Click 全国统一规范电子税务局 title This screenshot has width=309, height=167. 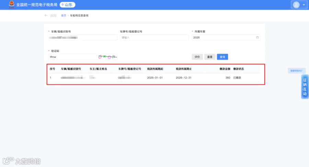[x=37, y=5]
